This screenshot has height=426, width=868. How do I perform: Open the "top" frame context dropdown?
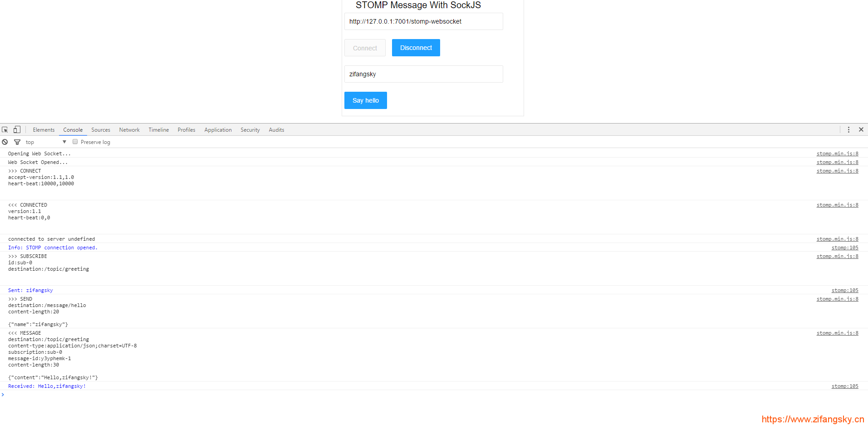pyautogui.click(x=45, y=141)
